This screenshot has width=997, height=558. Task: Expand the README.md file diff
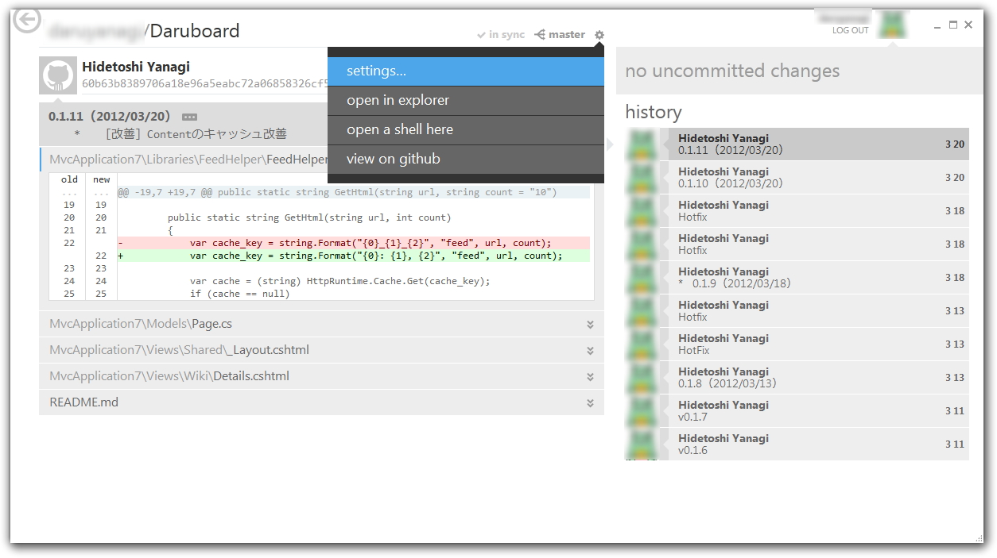point(590,403)
